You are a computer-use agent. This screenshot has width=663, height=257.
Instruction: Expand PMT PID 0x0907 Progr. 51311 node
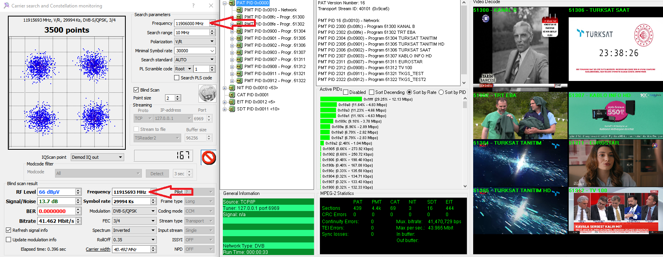pyautogui.click(x=232, y=59)
